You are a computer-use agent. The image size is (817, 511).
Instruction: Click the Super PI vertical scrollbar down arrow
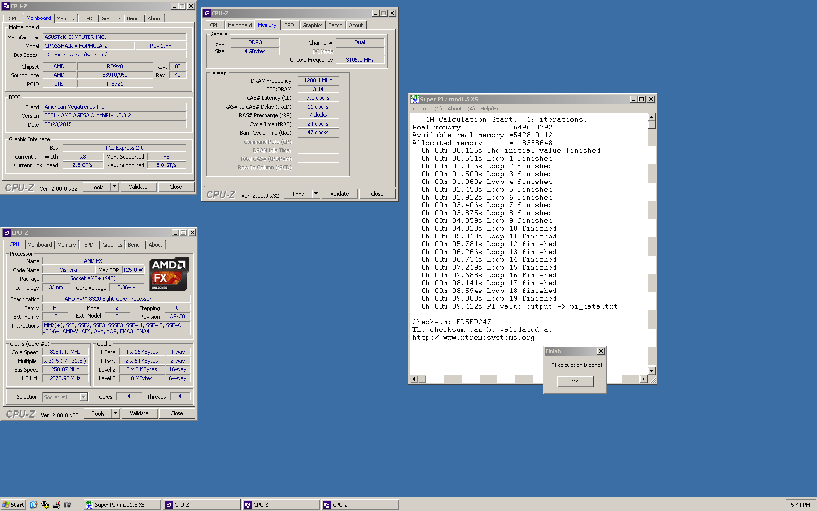pyautogui.click(x=652, y=371)
